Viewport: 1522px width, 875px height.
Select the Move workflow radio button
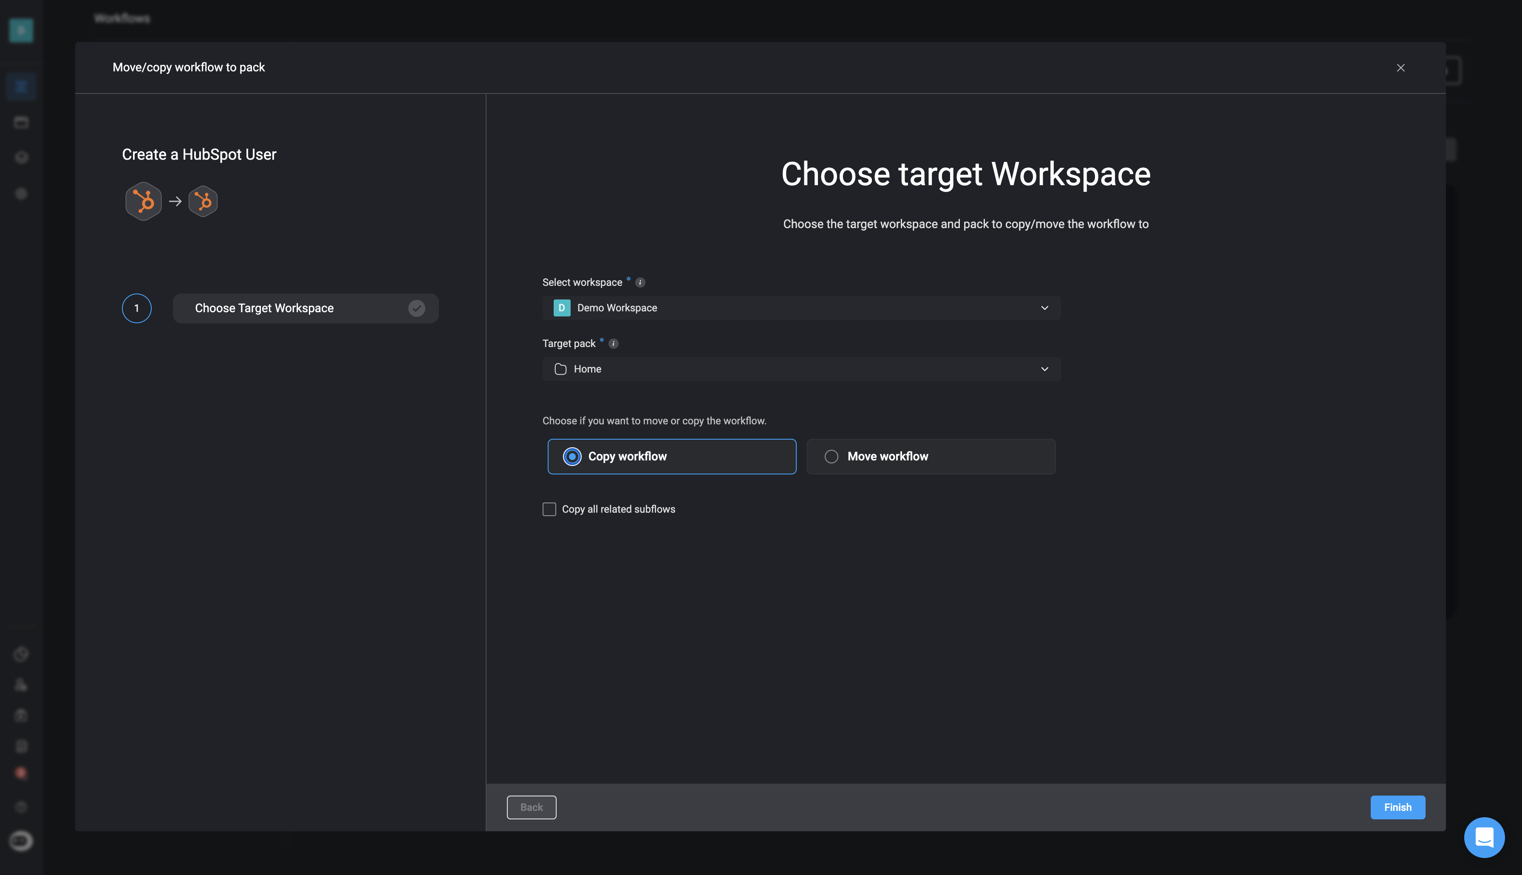831,456
